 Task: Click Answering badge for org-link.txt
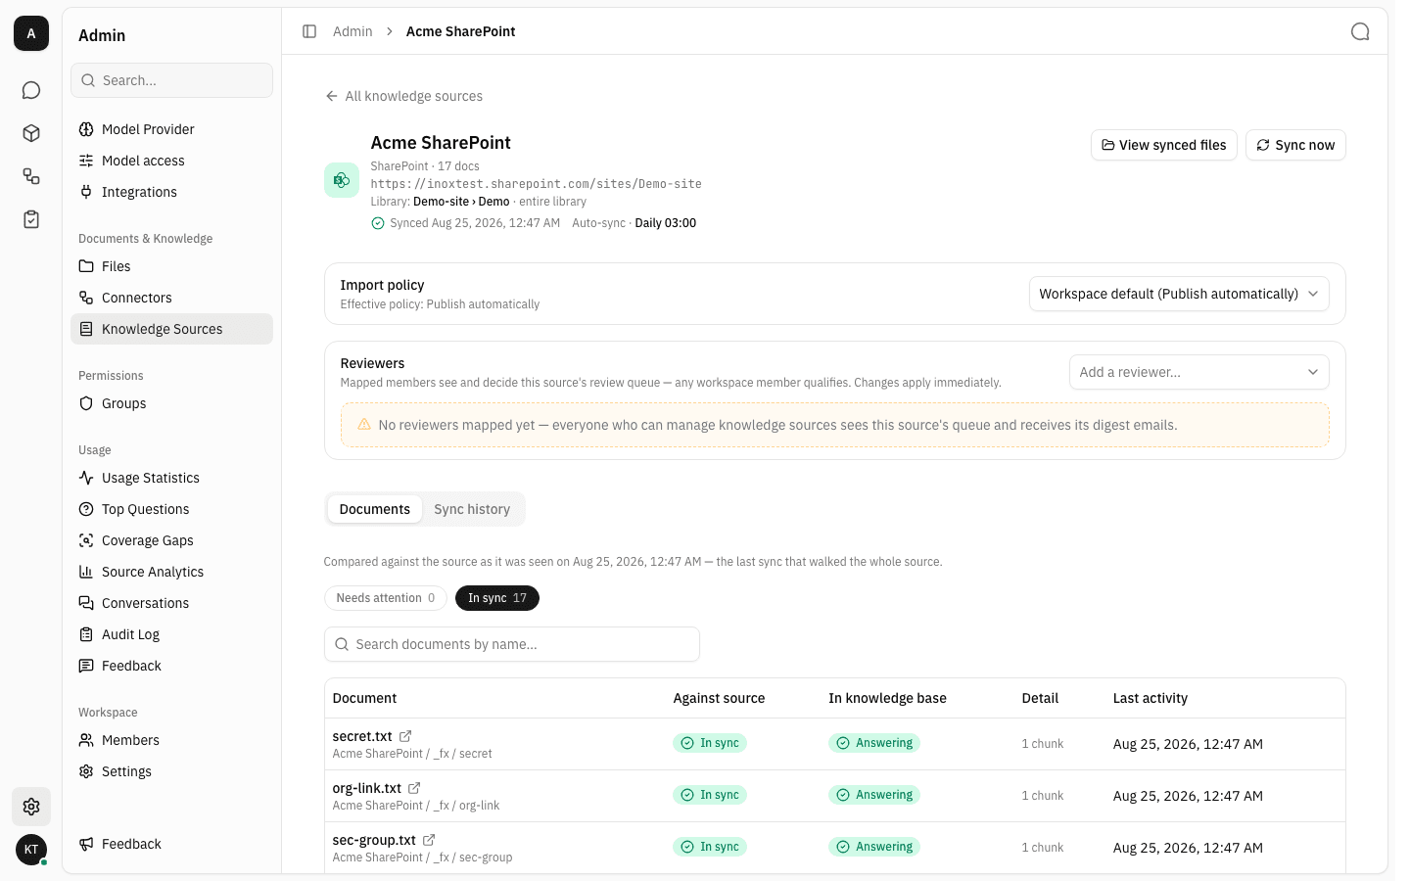[874, 795]
